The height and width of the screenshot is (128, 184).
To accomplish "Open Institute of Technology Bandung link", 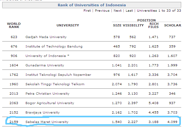I will click(x=54, y=47).
